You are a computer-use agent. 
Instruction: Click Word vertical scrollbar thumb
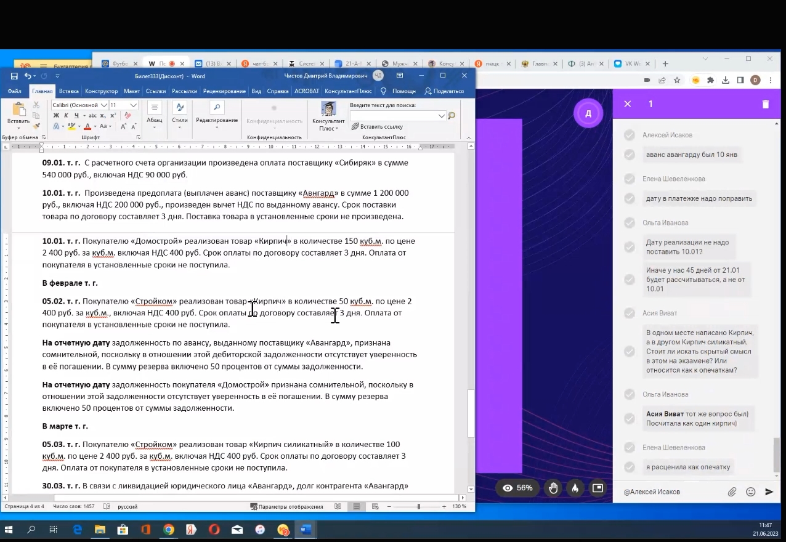click(x=471, y=413)
